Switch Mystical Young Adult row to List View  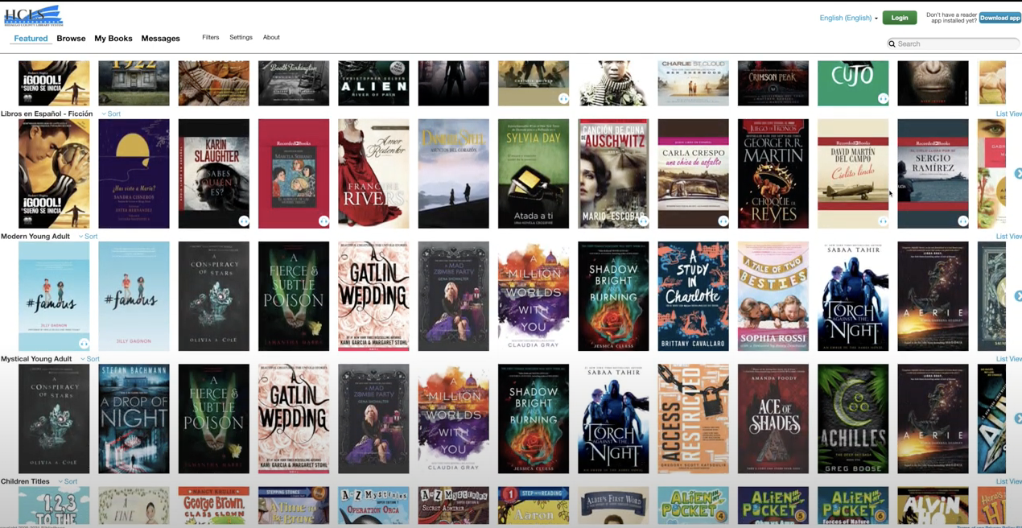pos(1009,359)
